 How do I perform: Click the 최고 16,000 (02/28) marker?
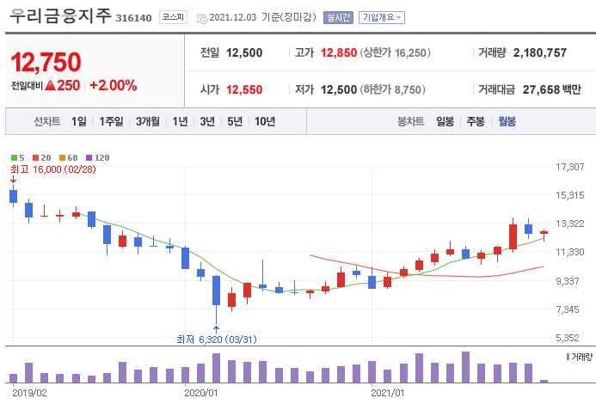coord(52,169)
